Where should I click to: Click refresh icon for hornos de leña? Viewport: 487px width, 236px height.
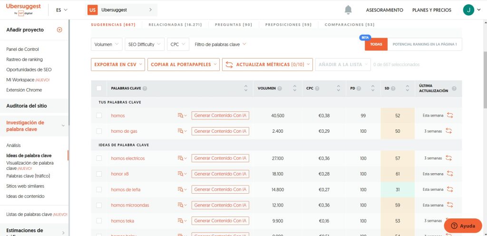(449, 189)
